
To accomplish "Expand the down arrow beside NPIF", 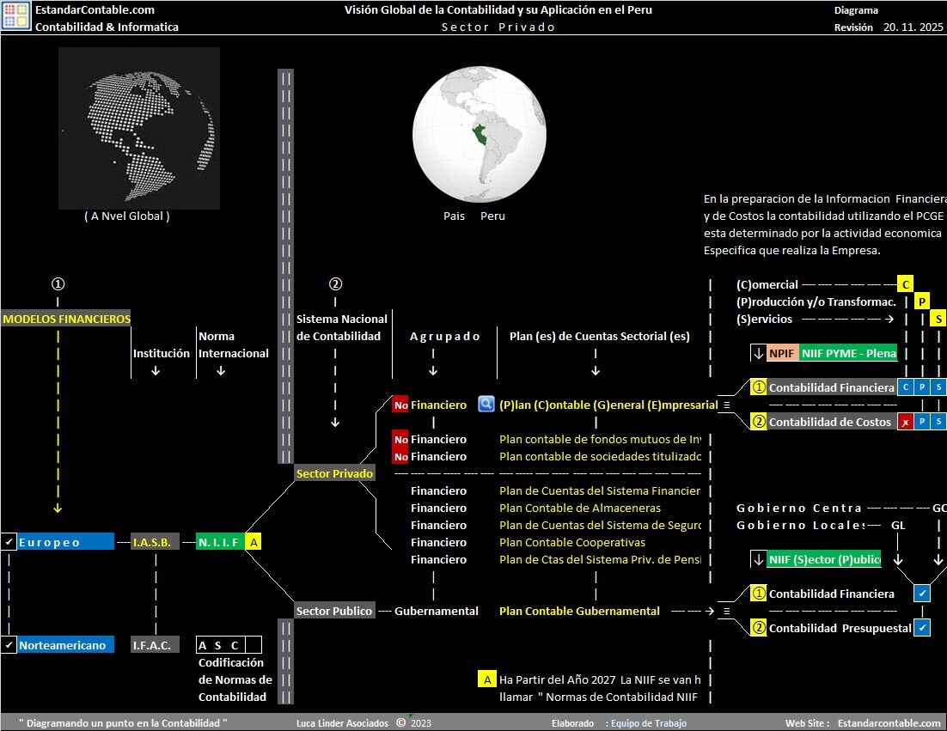I will tap(758, 353).
